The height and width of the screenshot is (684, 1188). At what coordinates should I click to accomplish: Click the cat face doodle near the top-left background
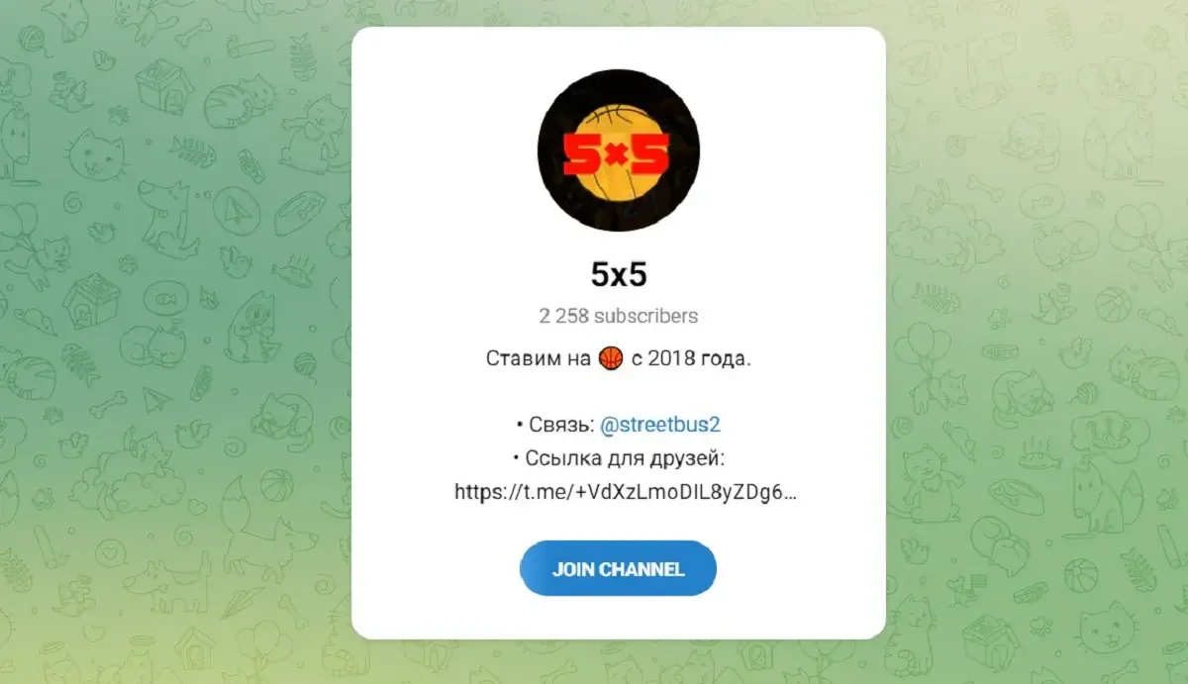point(96,155)
